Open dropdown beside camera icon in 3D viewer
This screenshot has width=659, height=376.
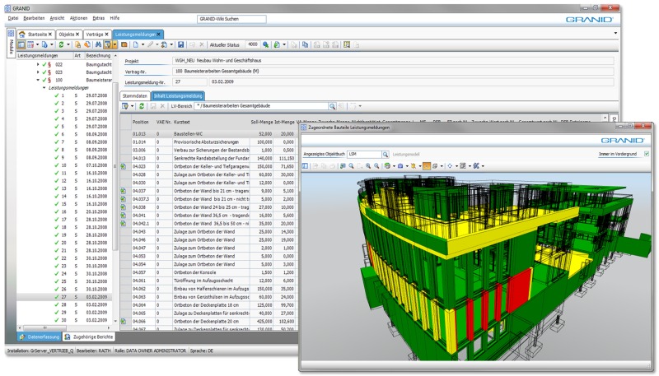point(407,166)
